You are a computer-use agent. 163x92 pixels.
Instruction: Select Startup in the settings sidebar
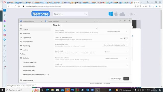[35, 29]
